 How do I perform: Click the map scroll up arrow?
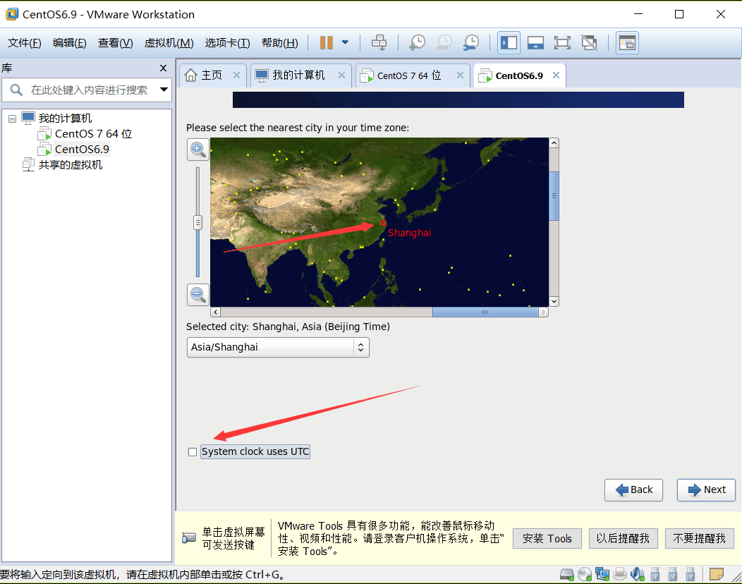(x=554, y=143)
